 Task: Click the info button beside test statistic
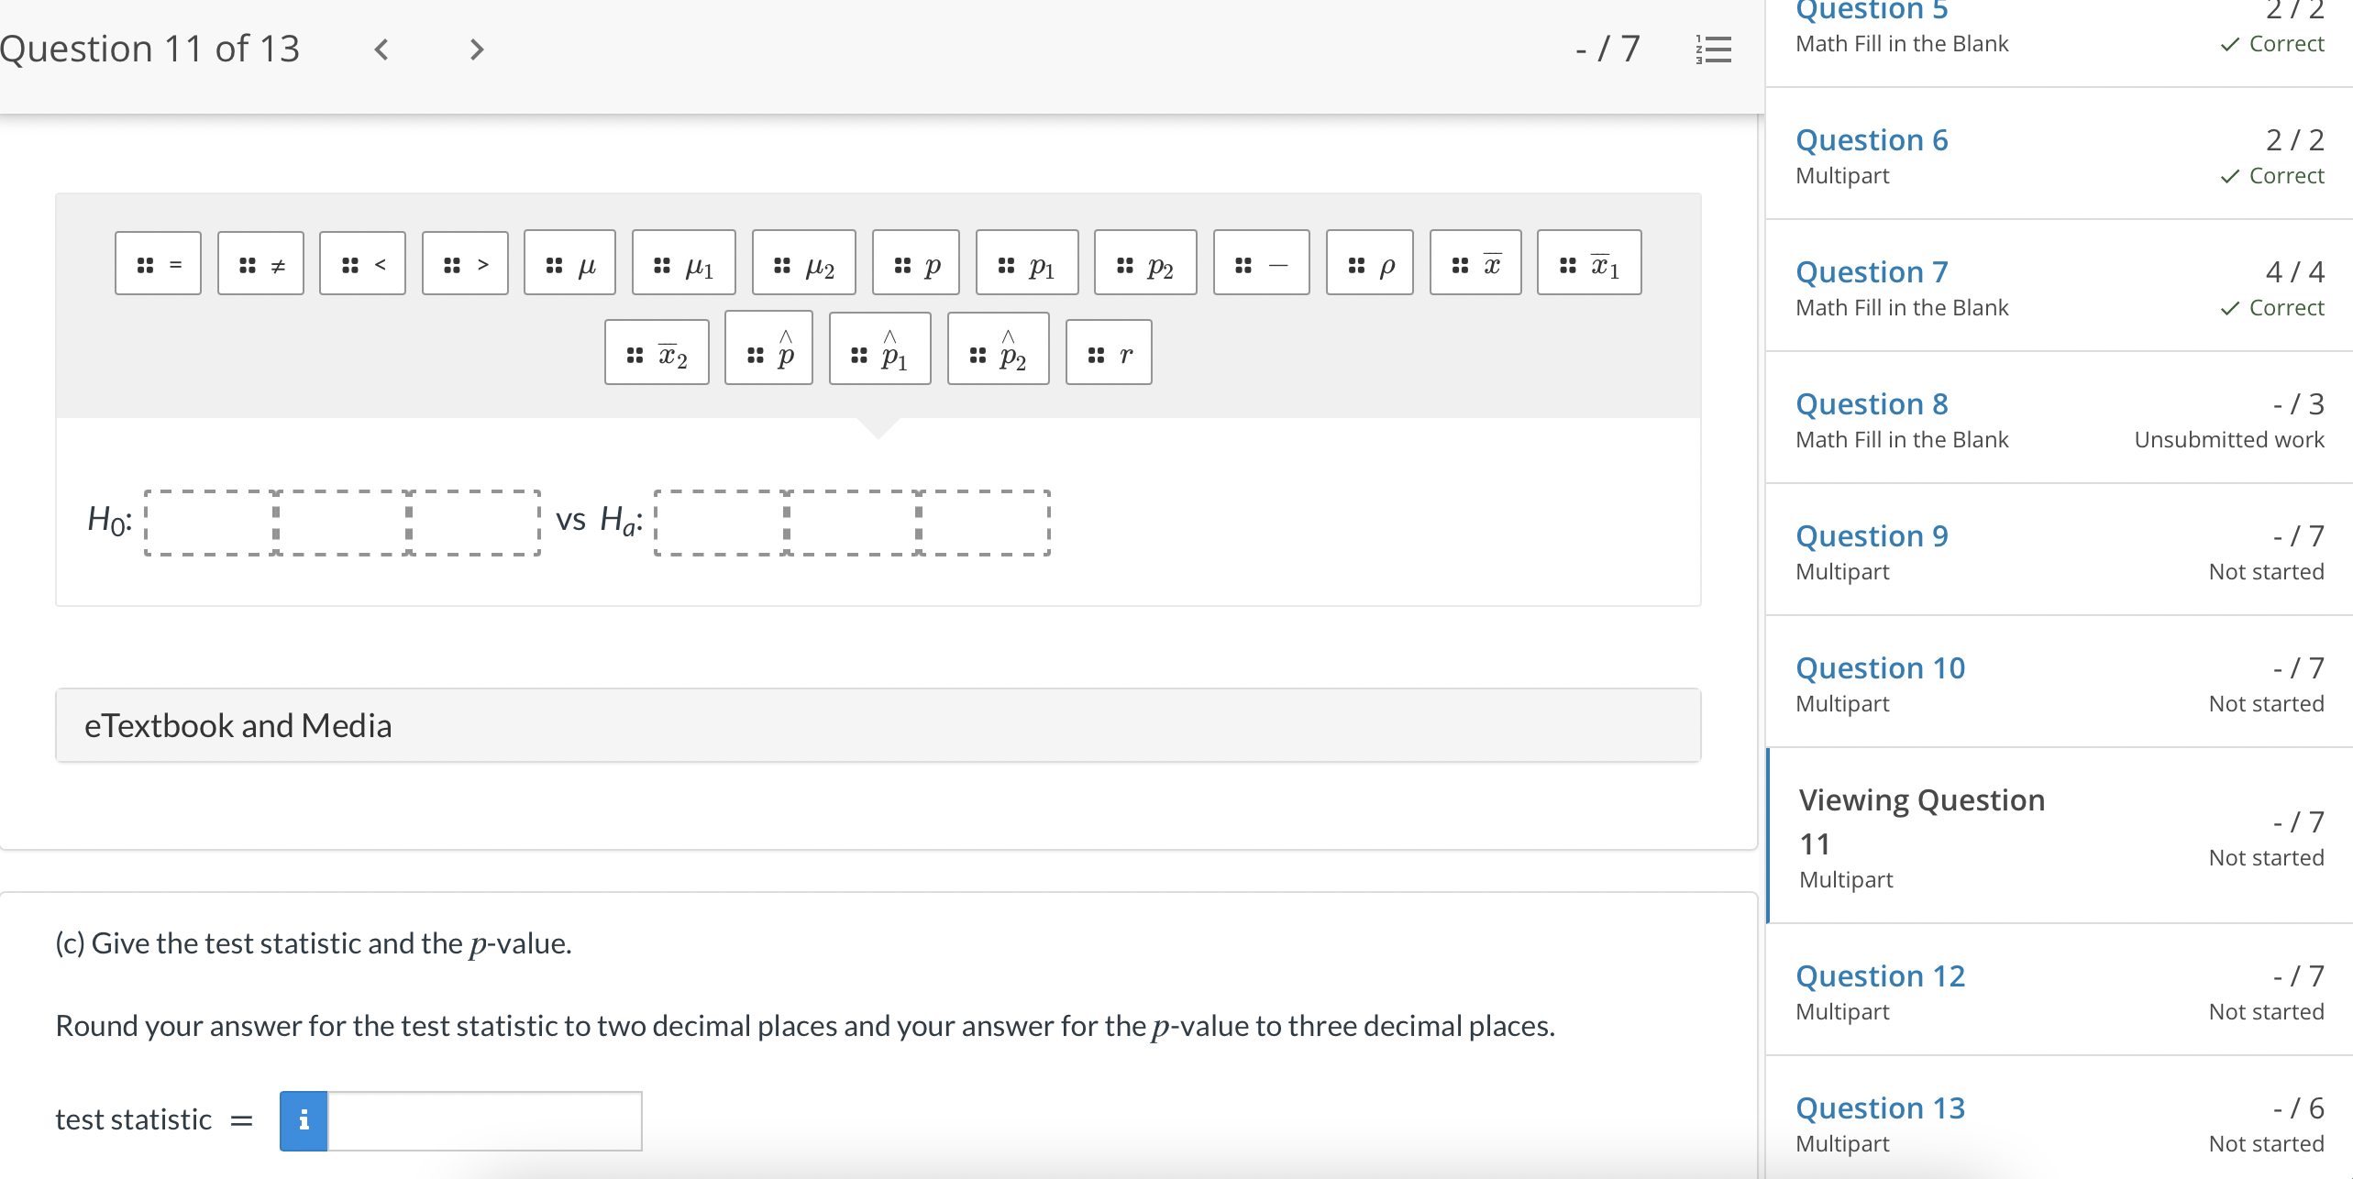point(304,1119)
